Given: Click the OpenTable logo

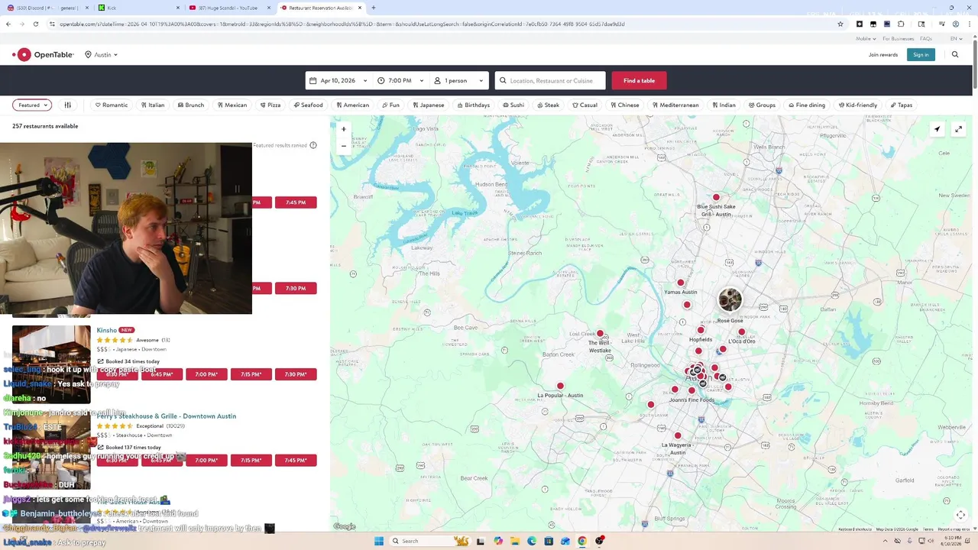Looking at the screenshot, I should coord(43,54).
